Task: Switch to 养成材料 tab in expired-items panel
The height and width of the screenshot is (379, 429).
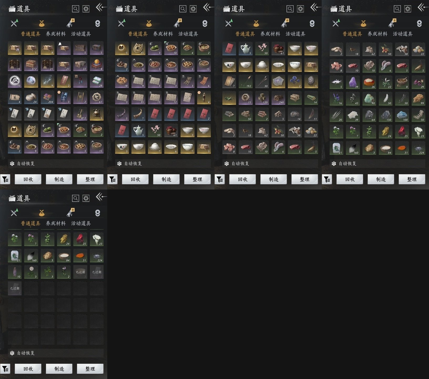Action: point(56,223)
